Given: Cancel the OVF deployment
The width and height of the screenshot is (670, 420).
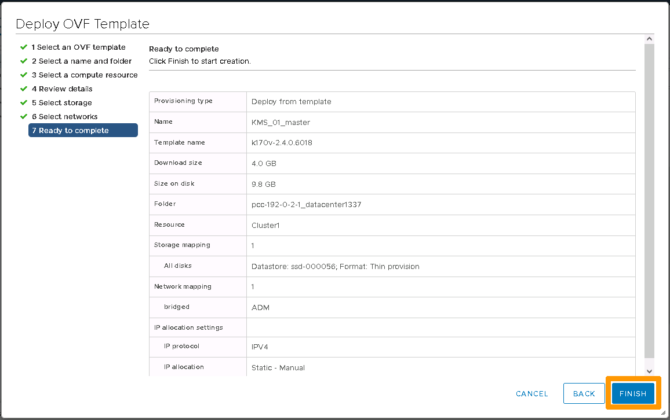Looking at the screenshot, I should click(531, 393).
